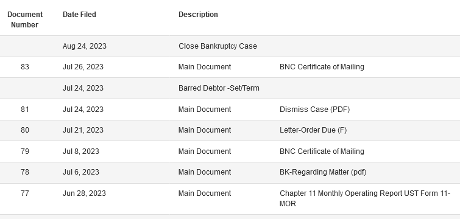Open Chapter 11 Monthly Operating Report document
This screenshot has width=460, height=219.
click(365, 198)
